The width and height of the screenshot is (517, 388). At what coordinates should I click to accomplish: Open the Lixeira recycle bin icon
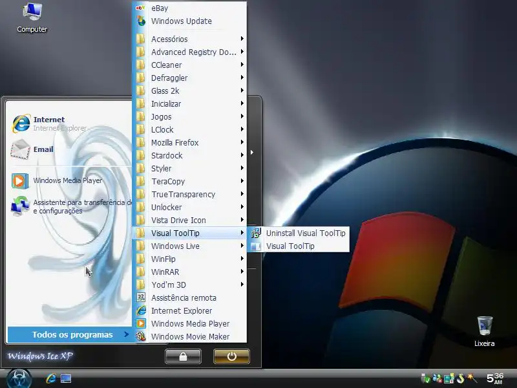(x=484, y=331)
